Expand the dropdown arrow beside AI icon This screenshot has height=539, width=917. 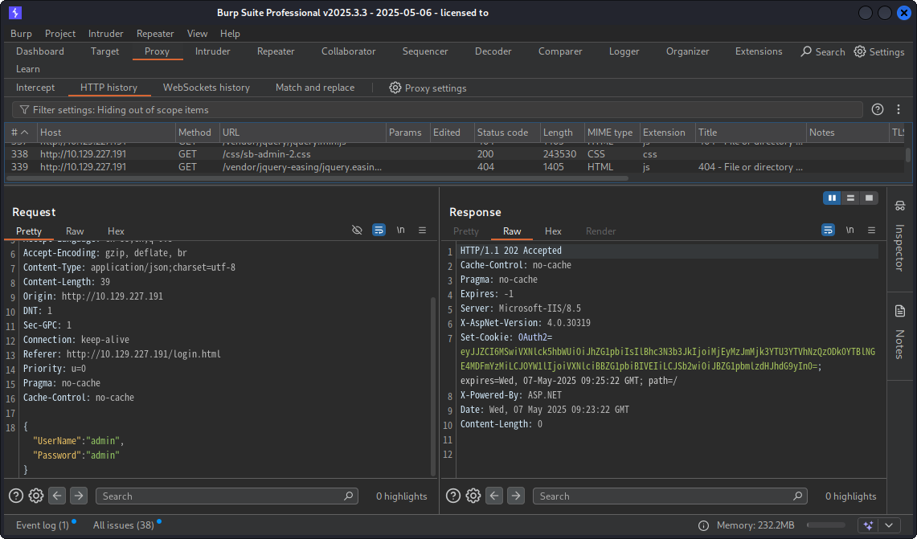(888, 525)
